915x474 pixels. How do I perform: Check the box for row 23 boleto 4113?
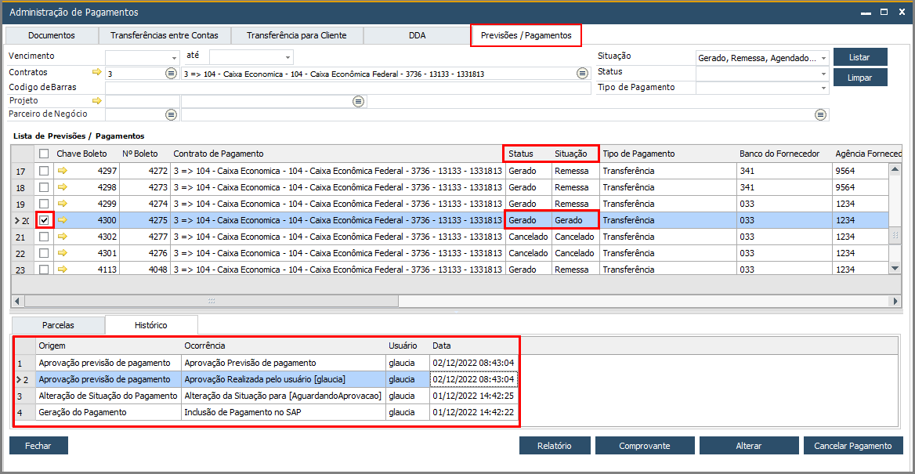[x=44, y=270]
